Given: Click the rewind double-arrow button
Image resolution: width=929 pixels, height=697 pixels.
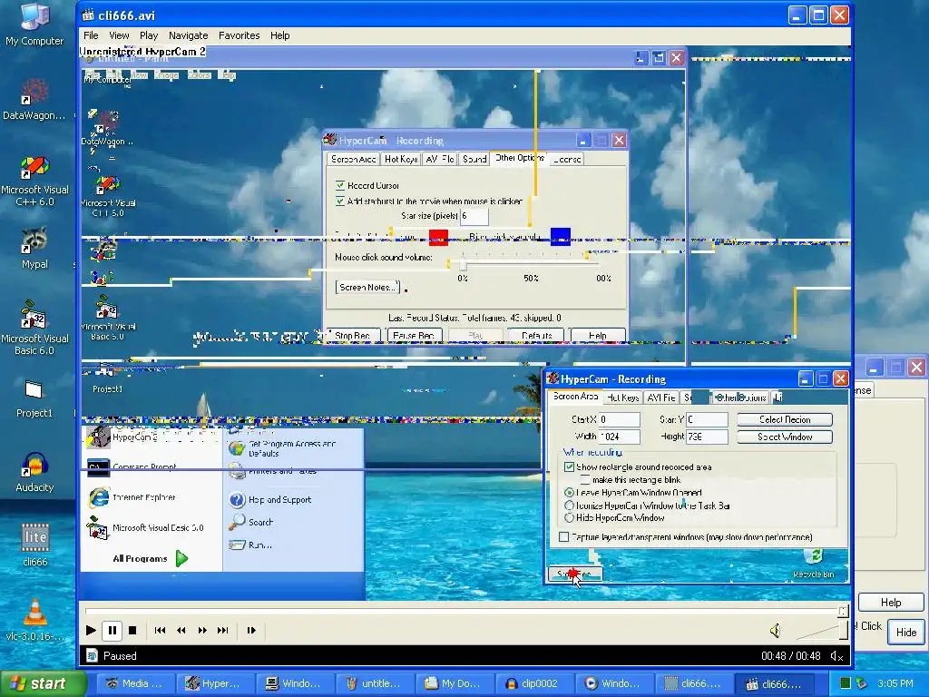Looking at the screenshot, I should coord(181,631).
